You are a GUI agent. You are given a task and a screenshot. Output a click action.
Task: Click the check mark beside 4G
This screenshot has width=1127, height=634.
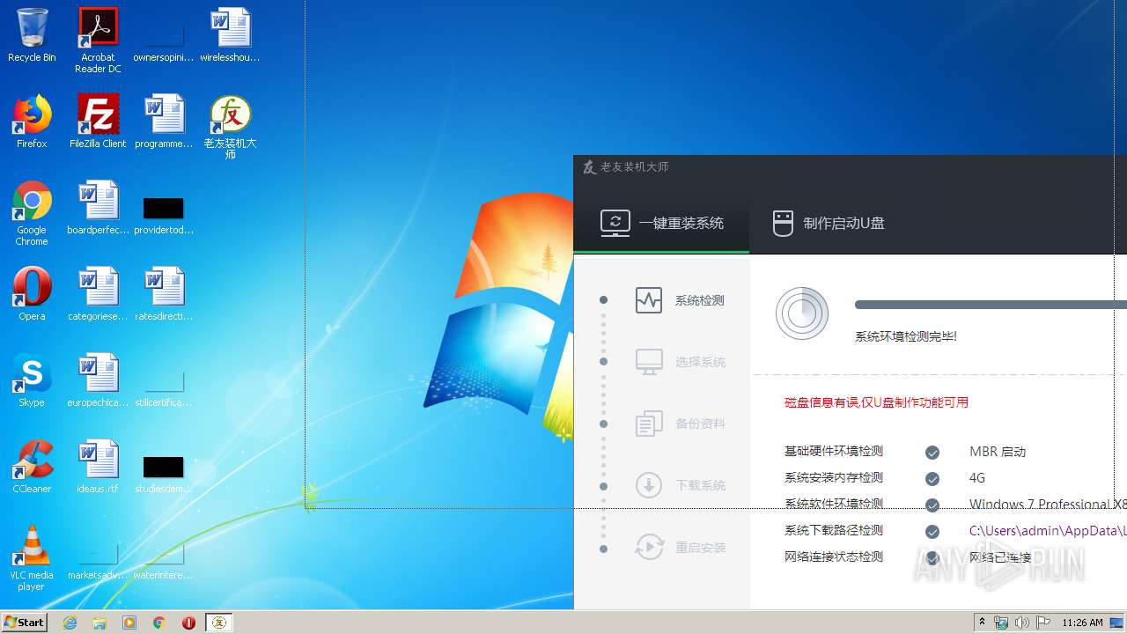tap(932, 479)
